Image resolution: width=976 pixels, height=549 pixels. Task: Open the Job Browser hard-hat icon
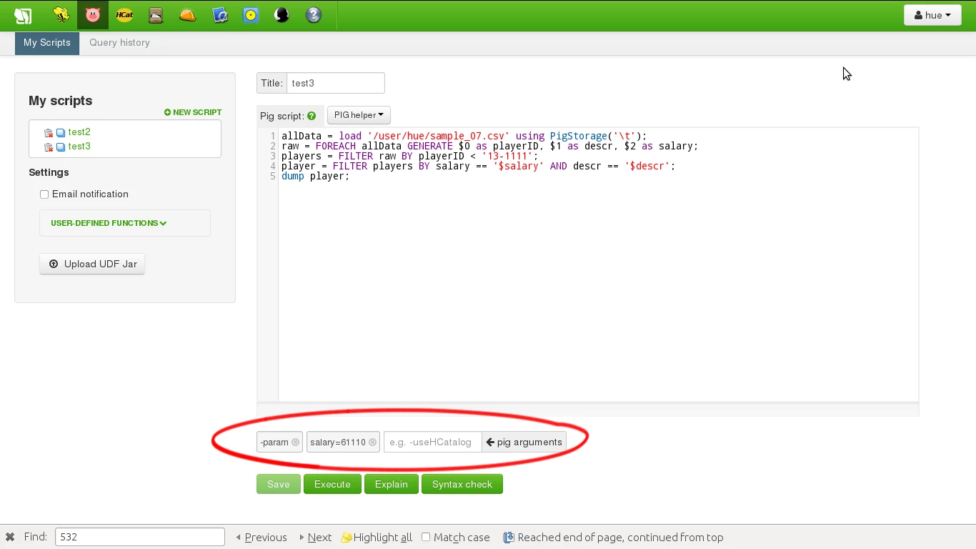pos(188,14)
